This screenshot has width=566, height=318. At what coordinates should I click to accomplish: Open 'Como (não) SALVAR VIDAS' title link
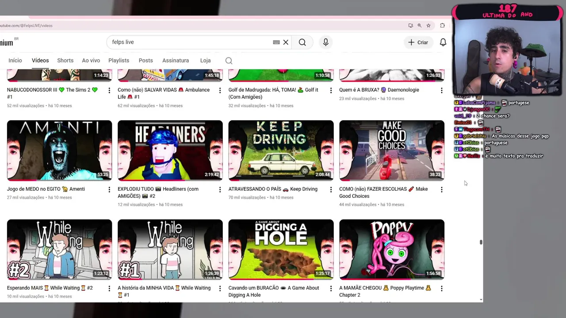coord(164,93)
